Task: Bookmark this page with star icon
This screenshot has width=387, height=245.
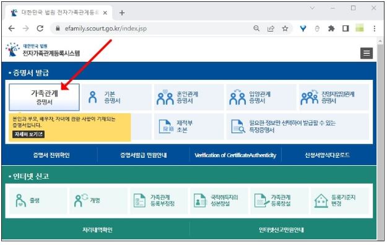Action: click(x=285, y=28)
